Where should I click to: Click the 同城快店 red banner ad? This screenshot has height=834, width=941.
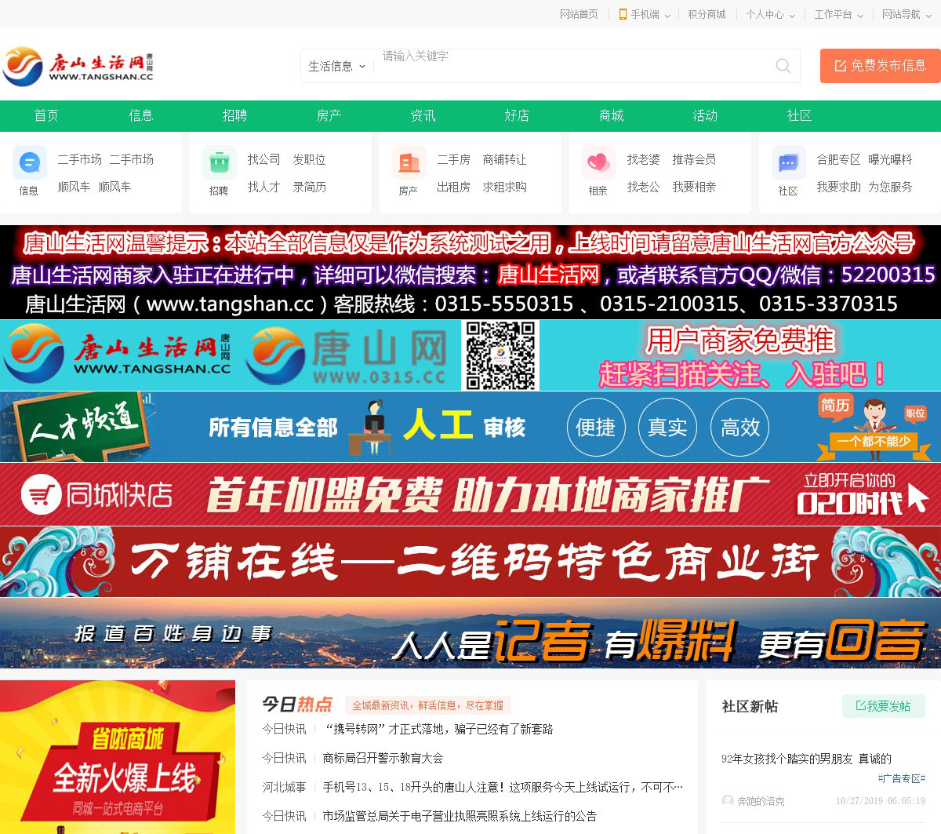tap(470, 494)
